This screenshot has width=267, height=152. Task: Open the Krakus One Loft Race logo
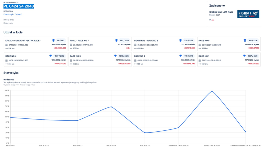pyautogui.click(x=248, y=14)
